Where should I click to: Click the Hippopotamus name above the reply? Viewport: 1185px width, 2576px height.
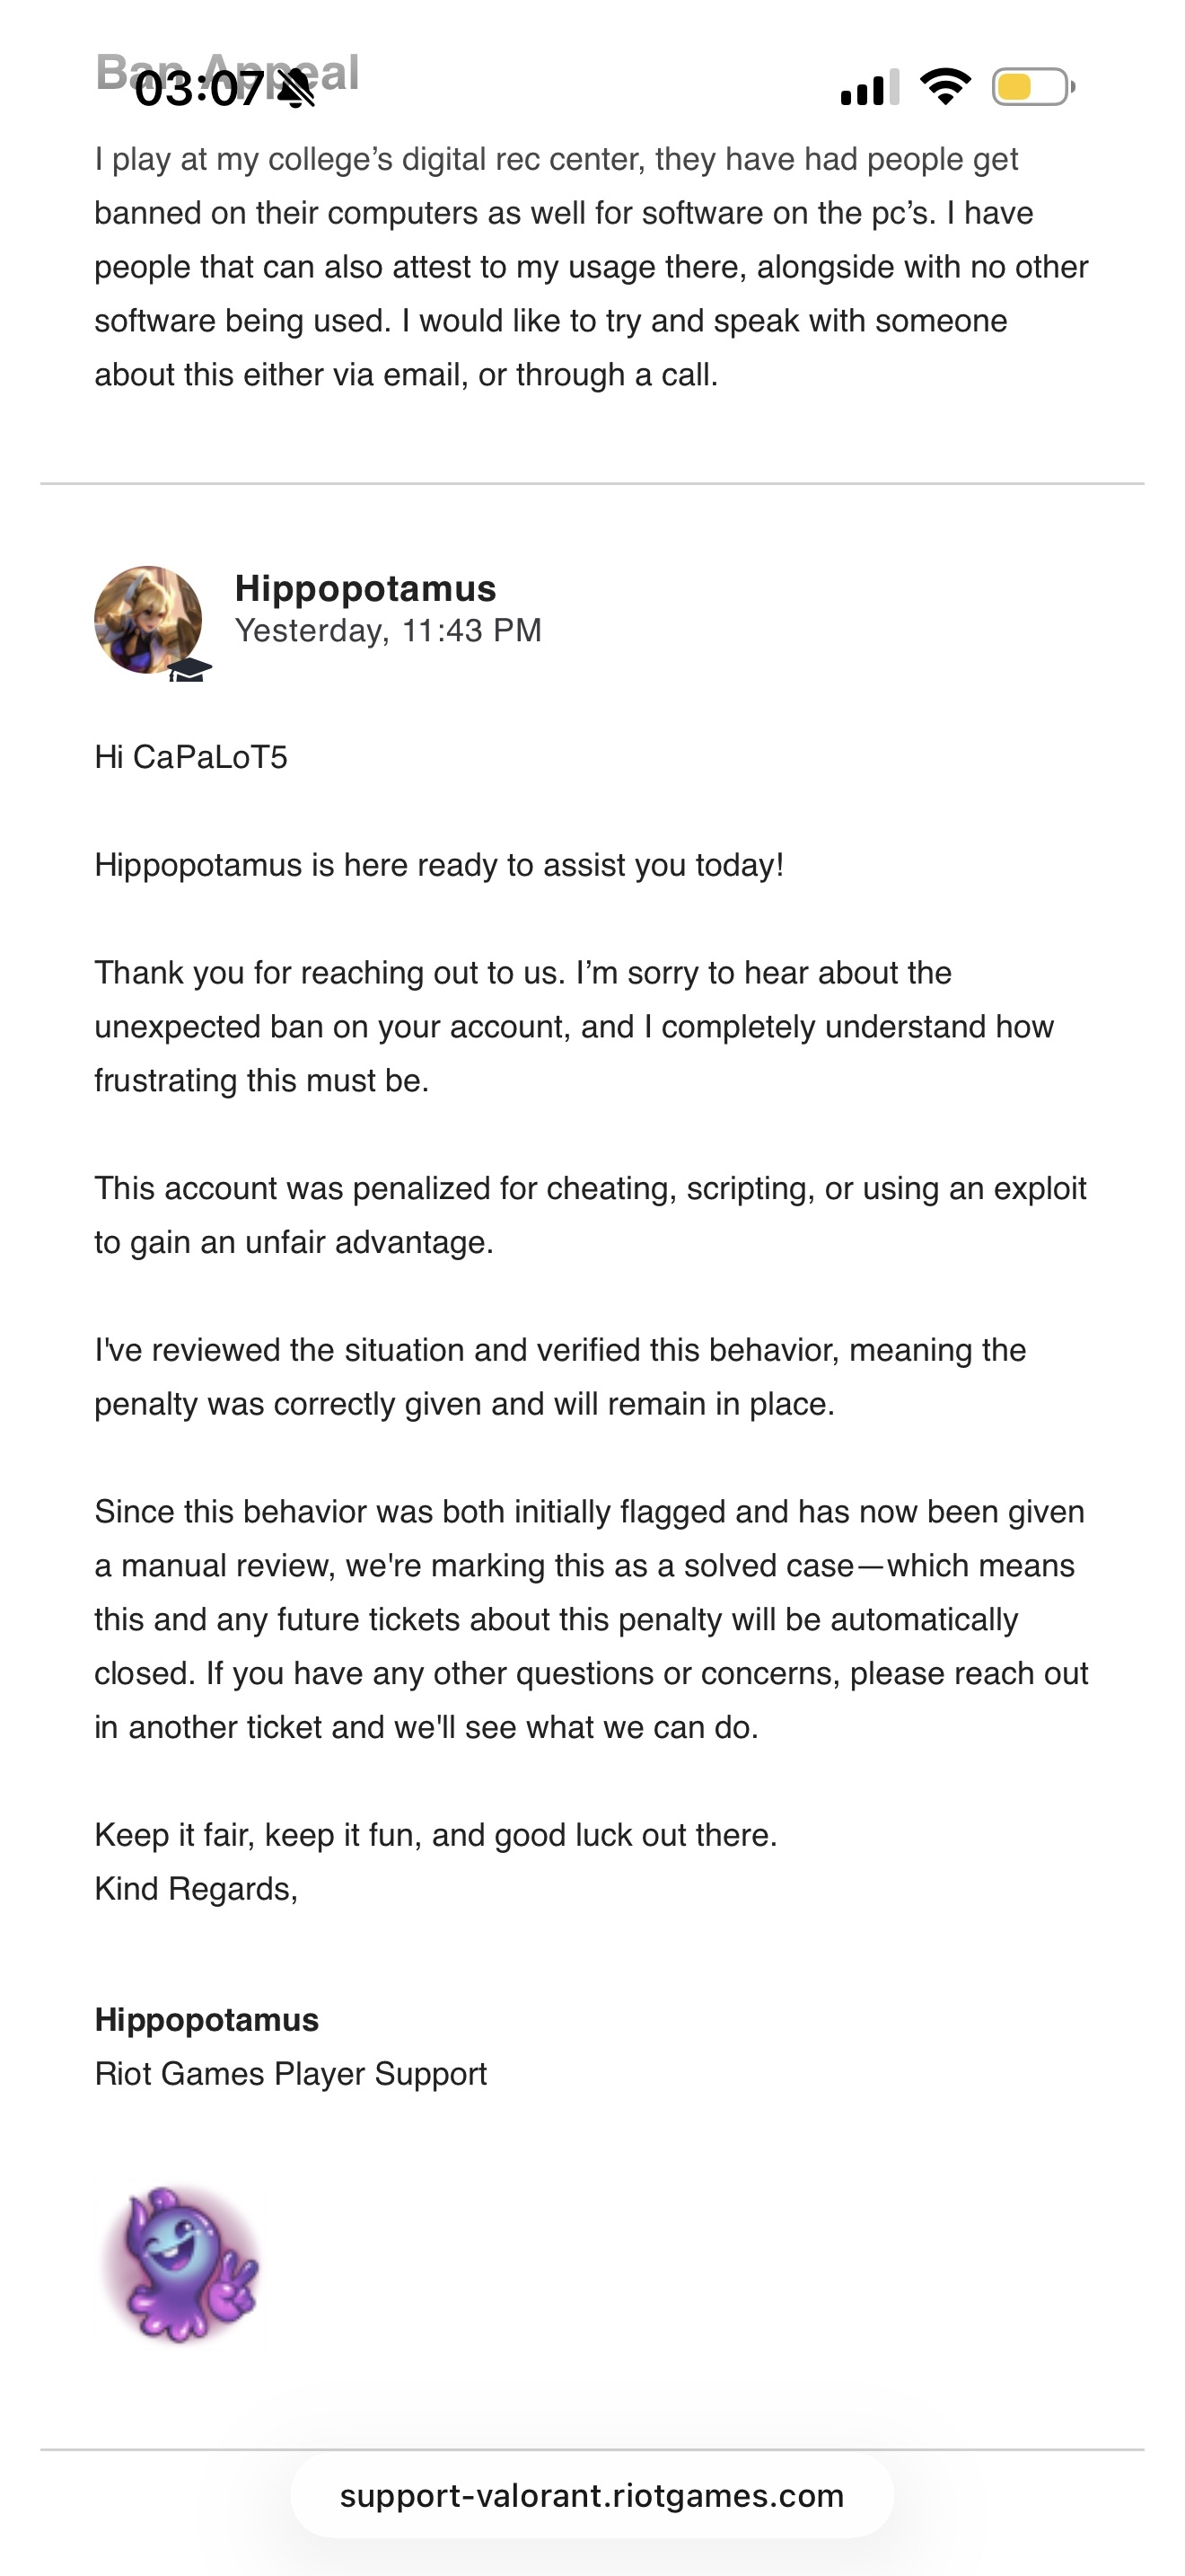tap(364, 588)
